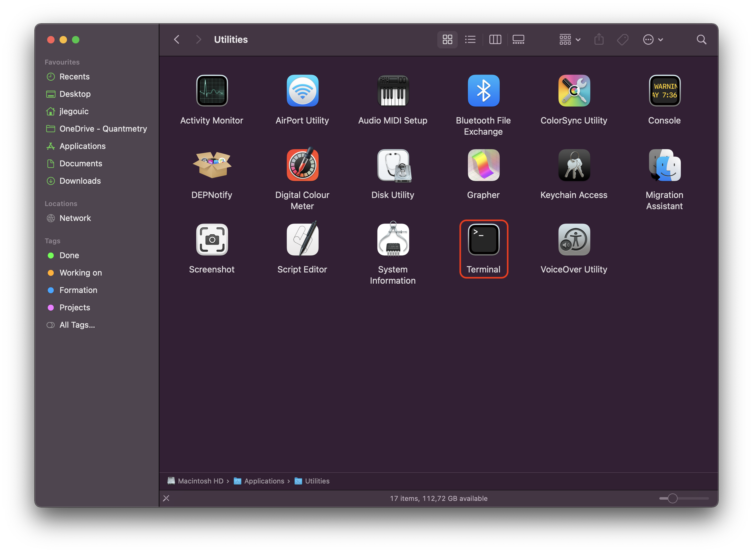Go forward with the right chevron
753x553 pixels.
(x=198, y=39)
